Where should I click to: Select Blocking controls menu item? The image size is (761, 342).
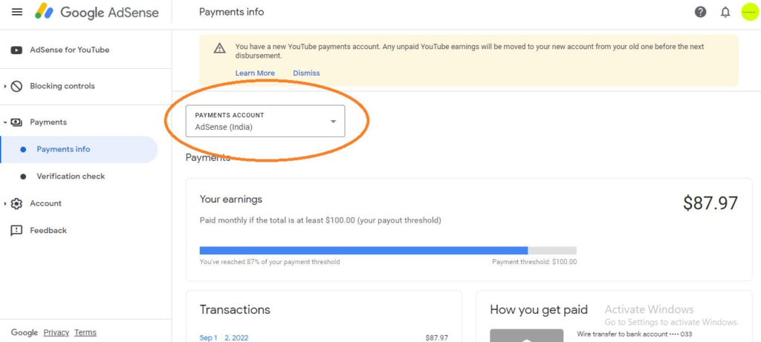tap(62, 86)
